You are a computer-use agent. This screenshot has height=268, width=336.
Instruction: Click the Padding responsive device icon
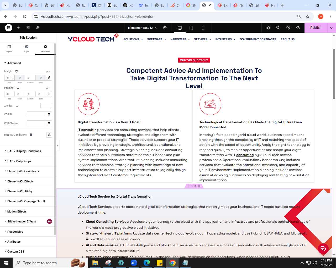click(x=18, y=88)
